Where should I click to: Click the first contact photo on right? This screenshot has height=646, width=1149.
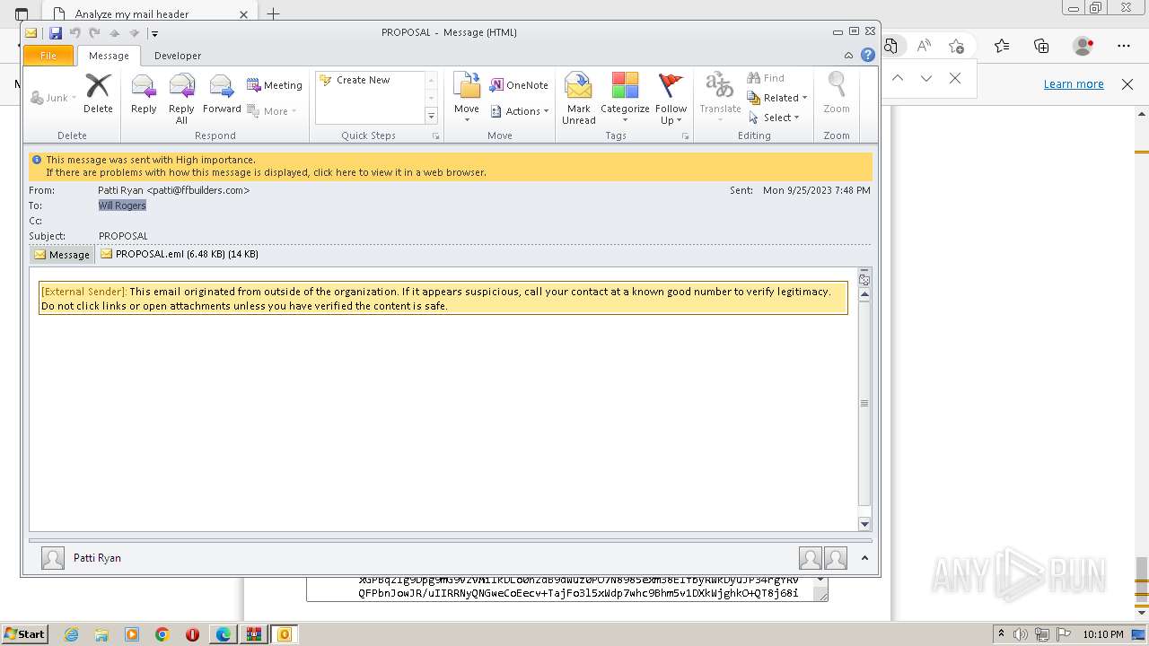(811, 558)
